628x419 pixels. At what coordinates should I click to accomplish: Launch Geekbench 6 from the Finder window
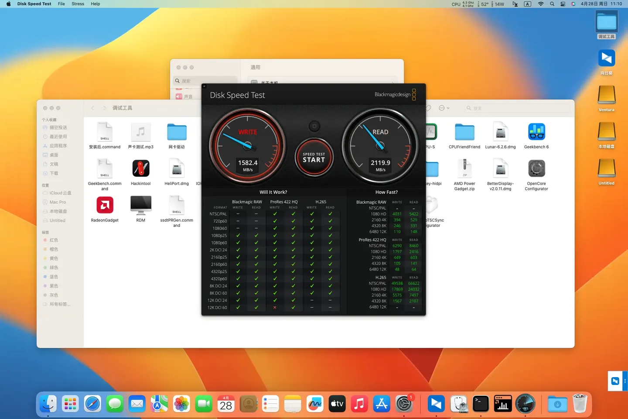pyautogui.click(x=536, y=131)
